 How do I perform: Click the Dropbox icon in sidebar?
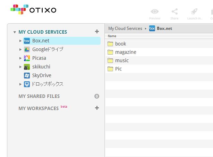pos(27,84)
